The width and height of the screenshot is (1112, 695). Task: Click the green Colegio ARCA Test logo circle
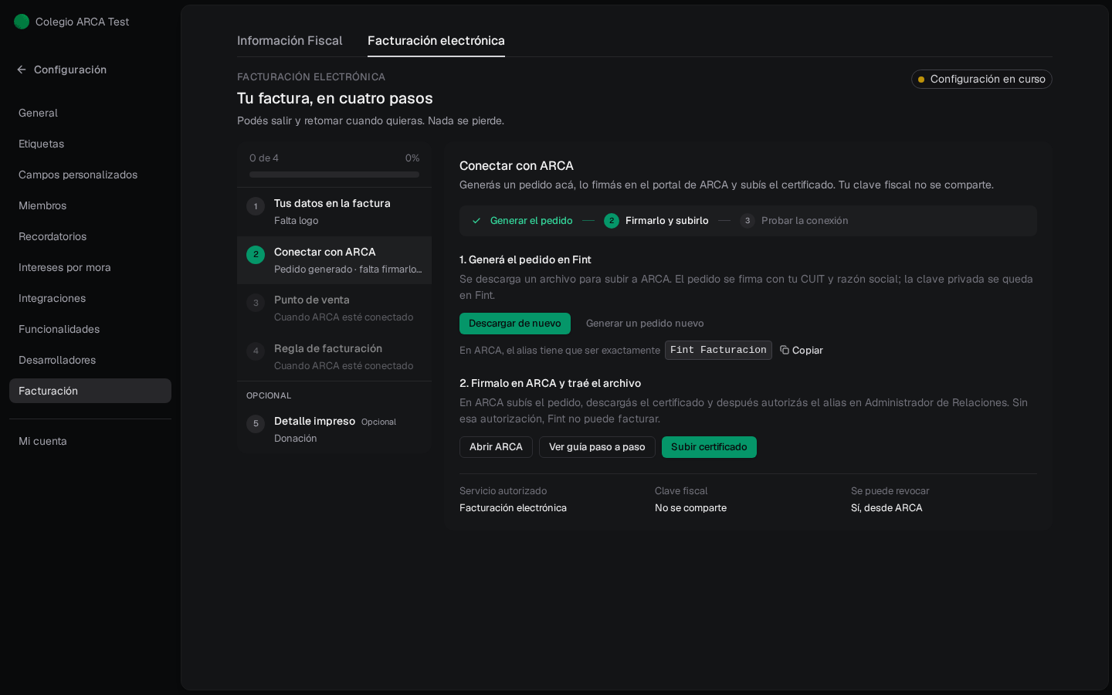point(22,22)
